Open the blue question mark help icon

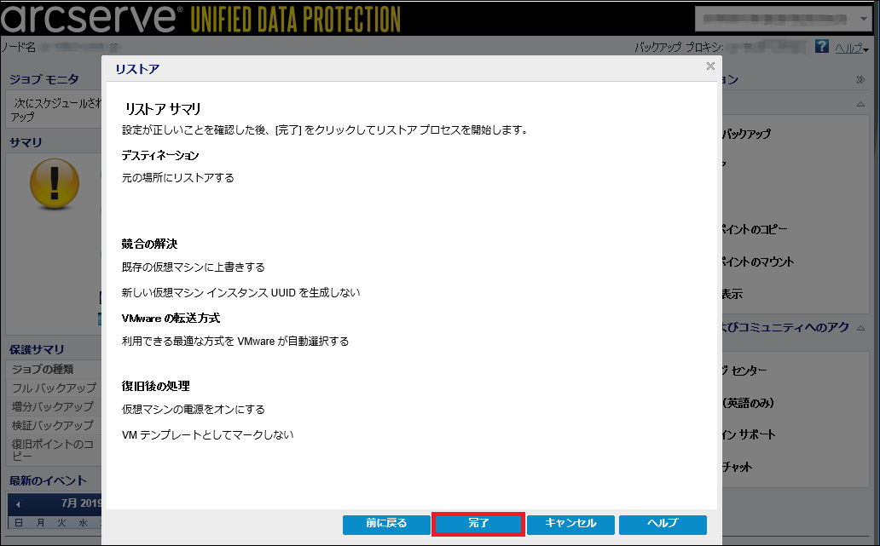click(x=822, y=47)
